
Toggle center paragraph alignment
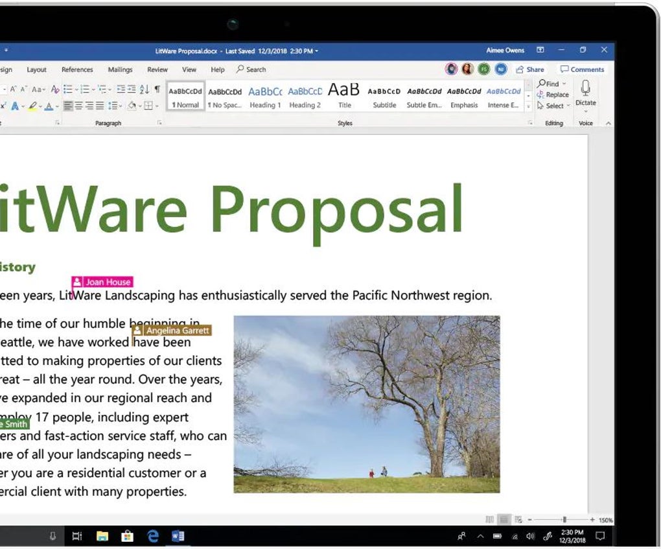coord(81,106)
